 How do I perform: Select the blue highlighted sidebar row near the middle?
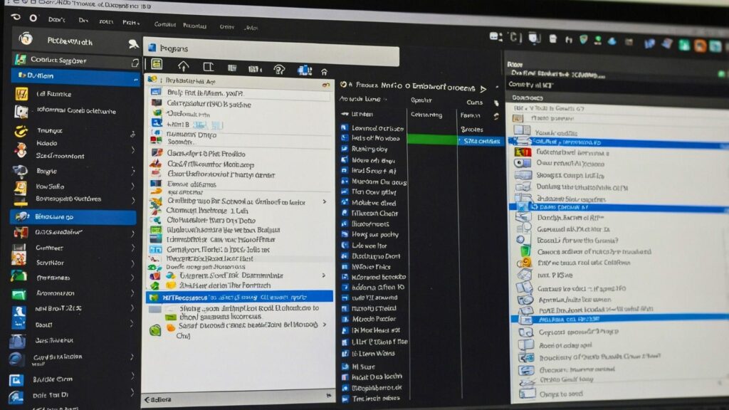(x=73, y=216)
